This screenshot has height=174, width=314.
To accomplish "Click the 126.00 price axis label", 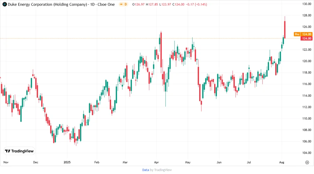I will click(307, 27).
